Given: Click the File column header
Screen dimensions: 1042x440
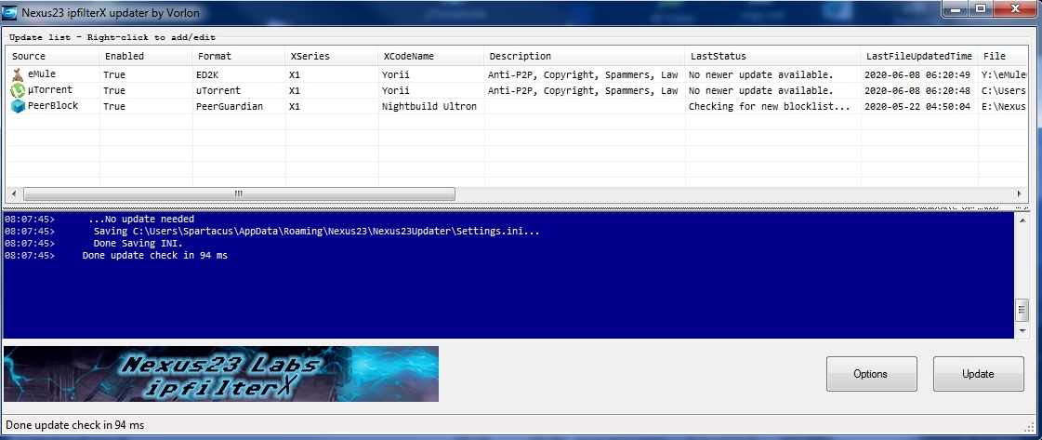Looking at the screenshot, I should (1004, 56).
